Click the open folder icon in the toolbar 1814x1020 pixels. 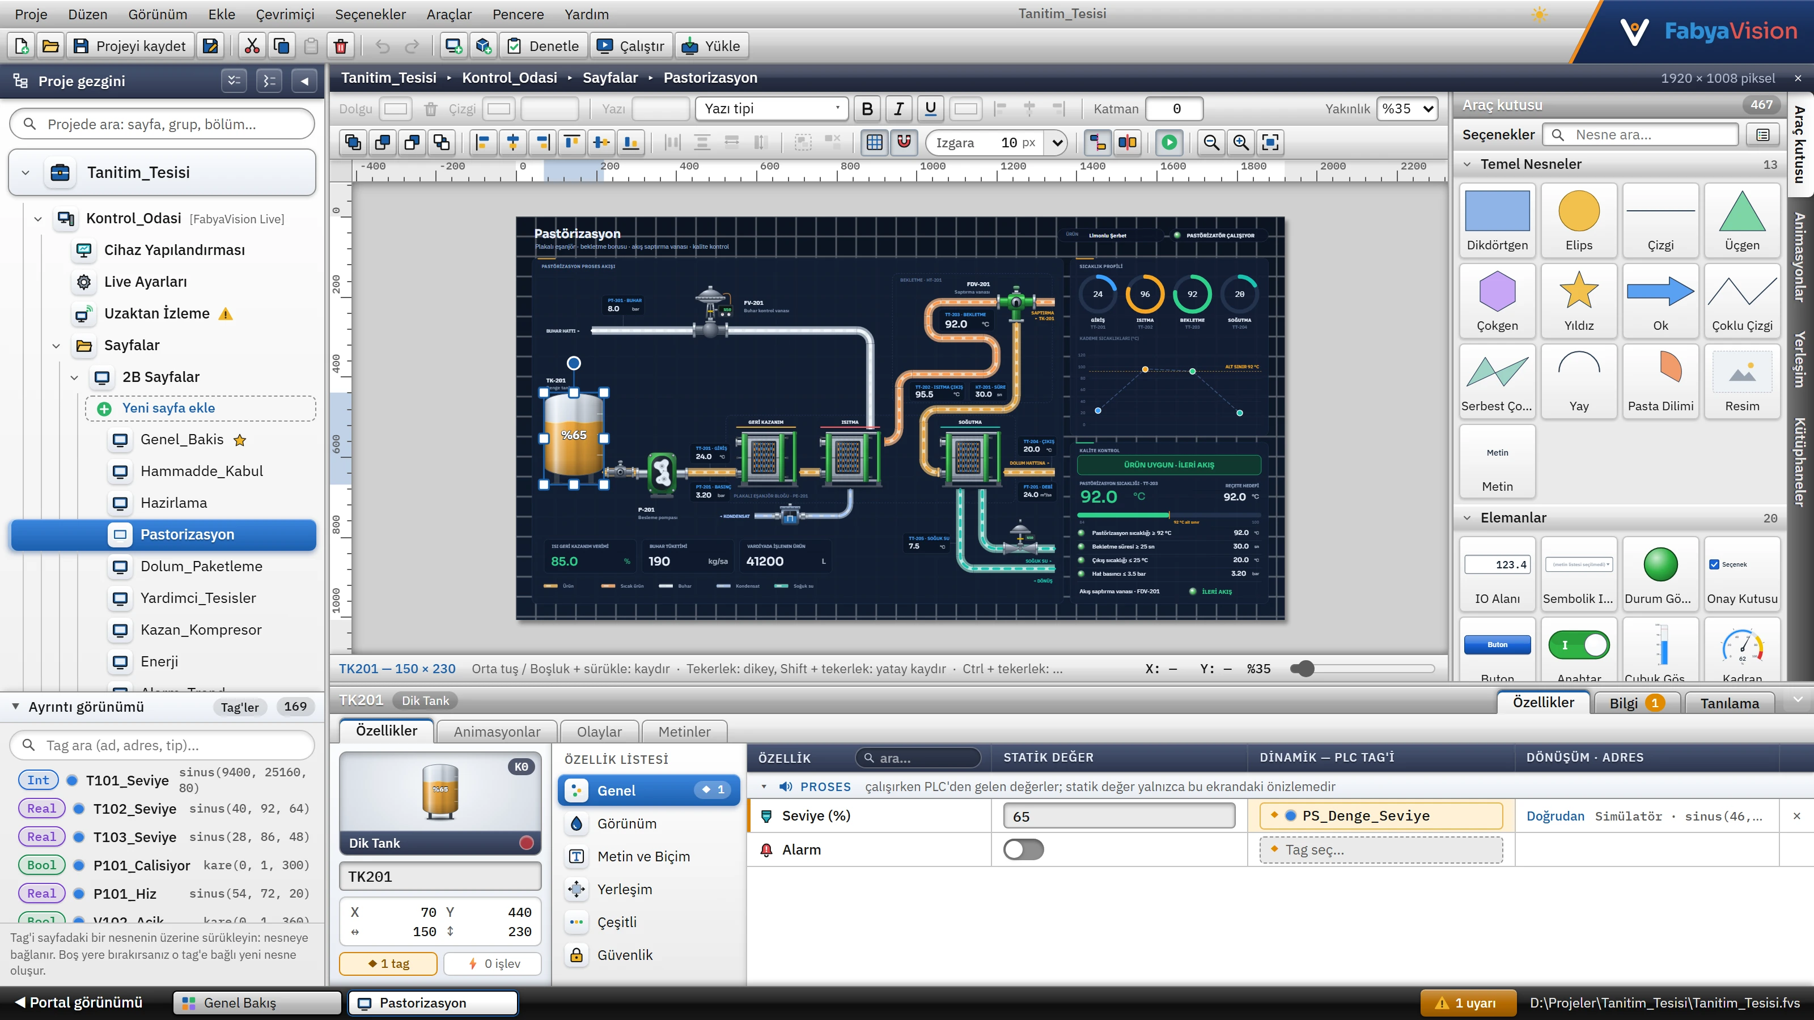click(50, 46)
